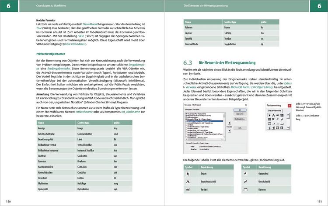Screen dimensions: 328x206
Task: Select the SpinButton tool in Toolsammlung
Action: (274, 128)
